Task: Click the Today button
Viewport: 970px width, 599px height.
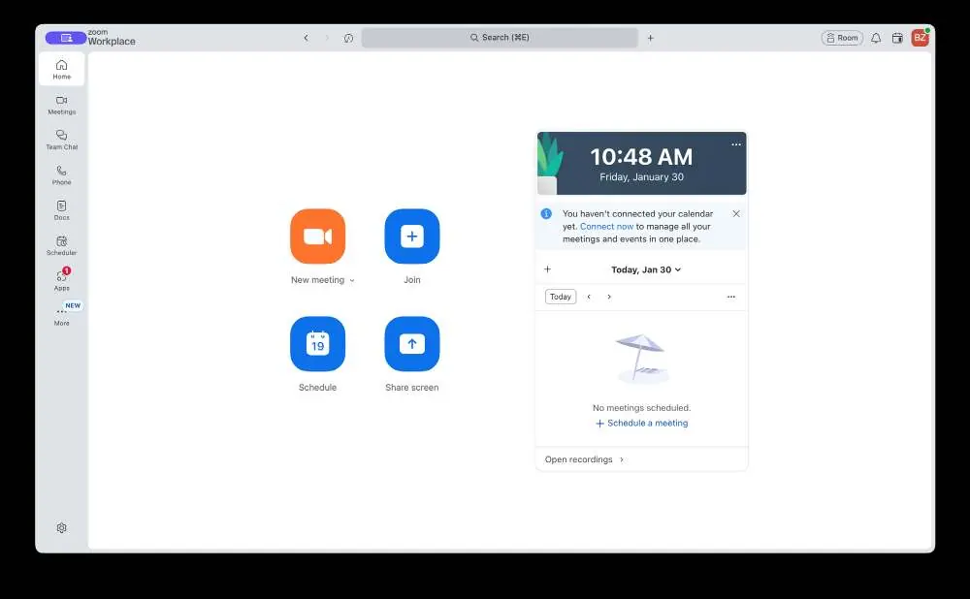Action: click(x=561, y=297)
